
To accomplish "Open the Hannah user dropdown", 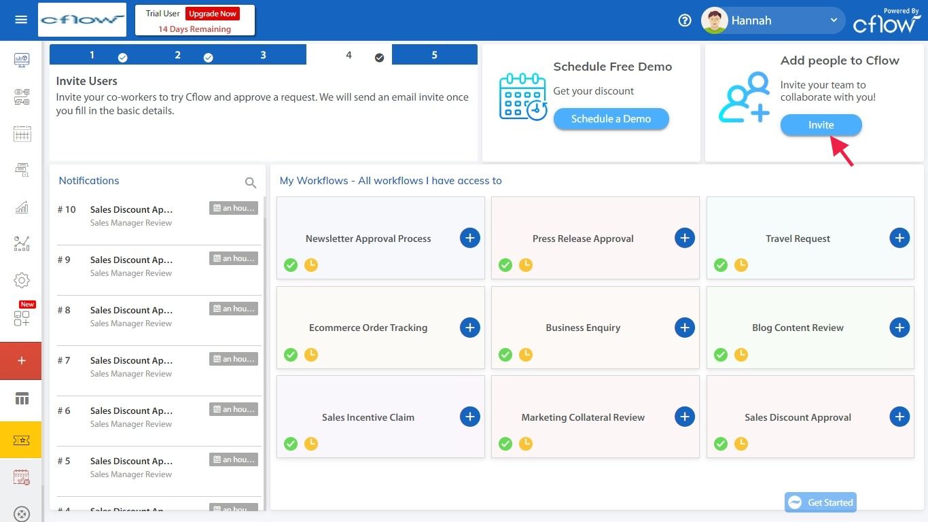I will tap(773, 20).
